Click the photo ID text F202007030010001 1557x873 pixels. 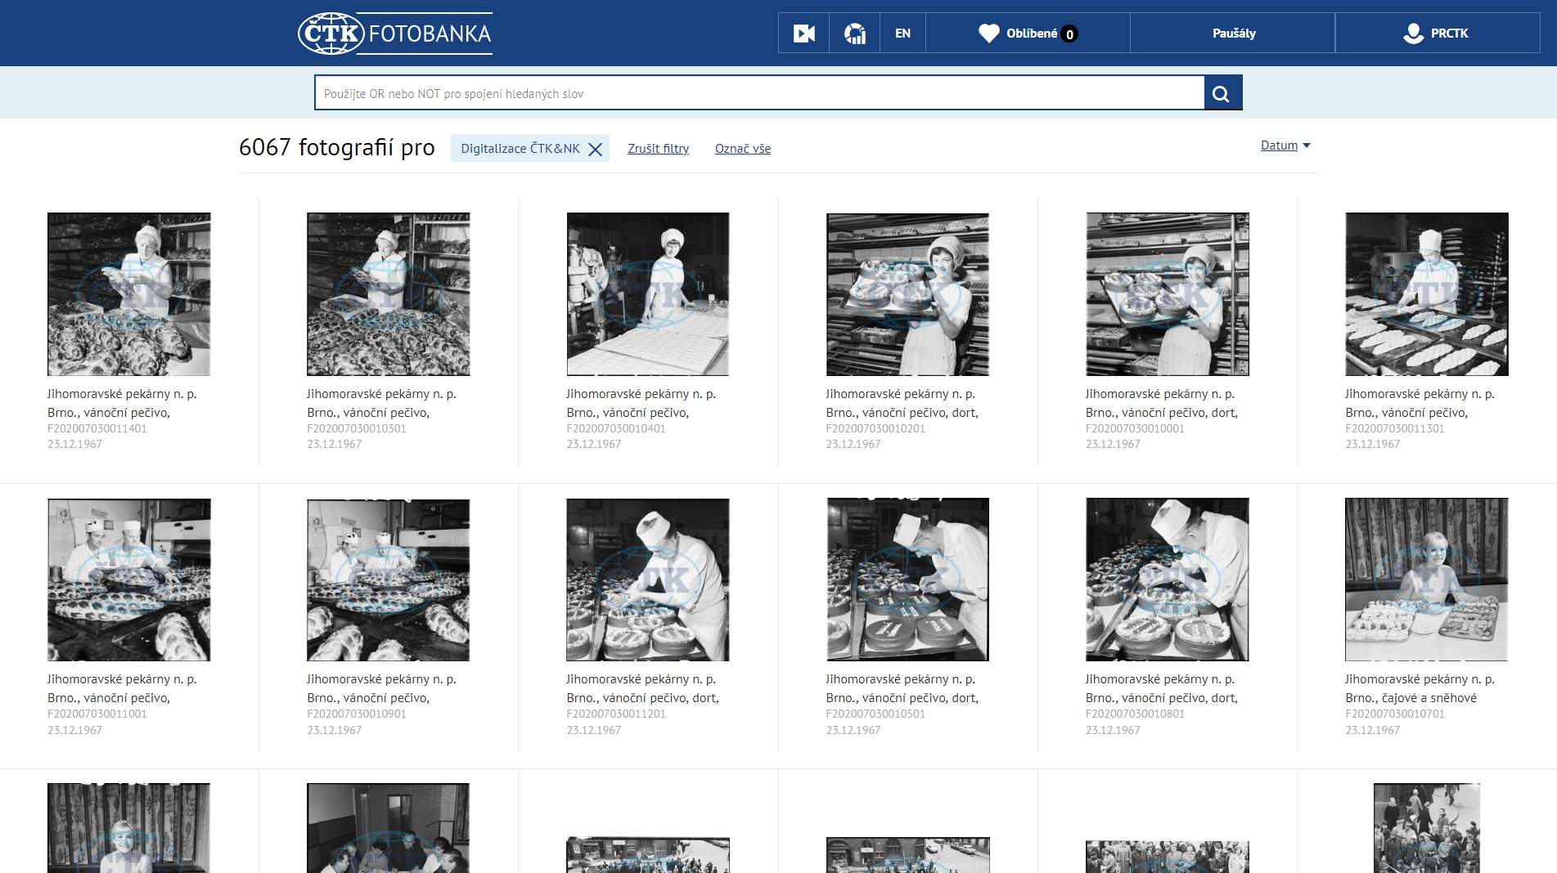coord(1135,428)
